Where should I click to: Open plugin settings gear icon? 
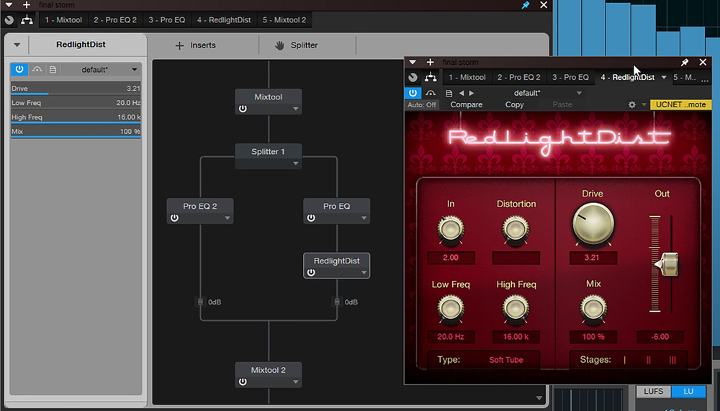pyautogui.click(x=632, y=104)
